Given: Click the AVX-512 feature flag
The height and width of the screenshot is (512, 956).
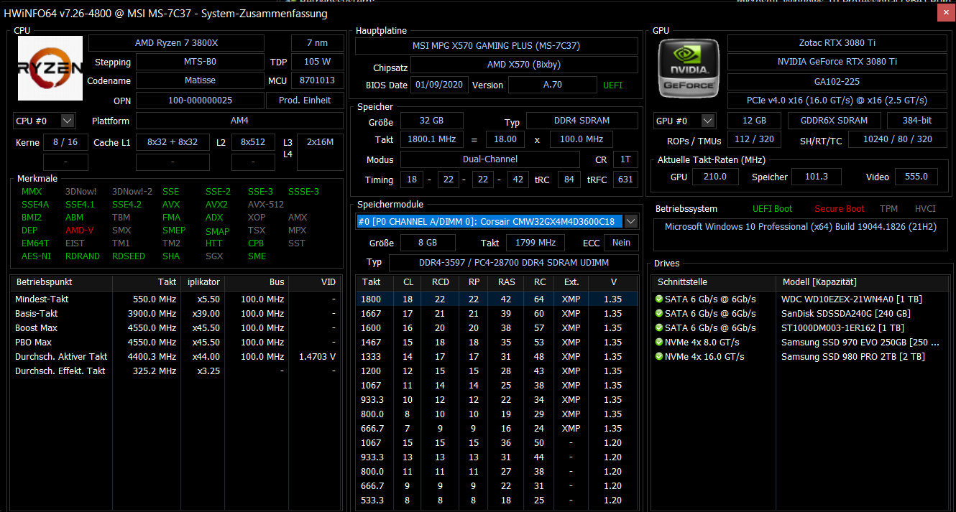Looking at the screenshot, I should tap(266, 205).
